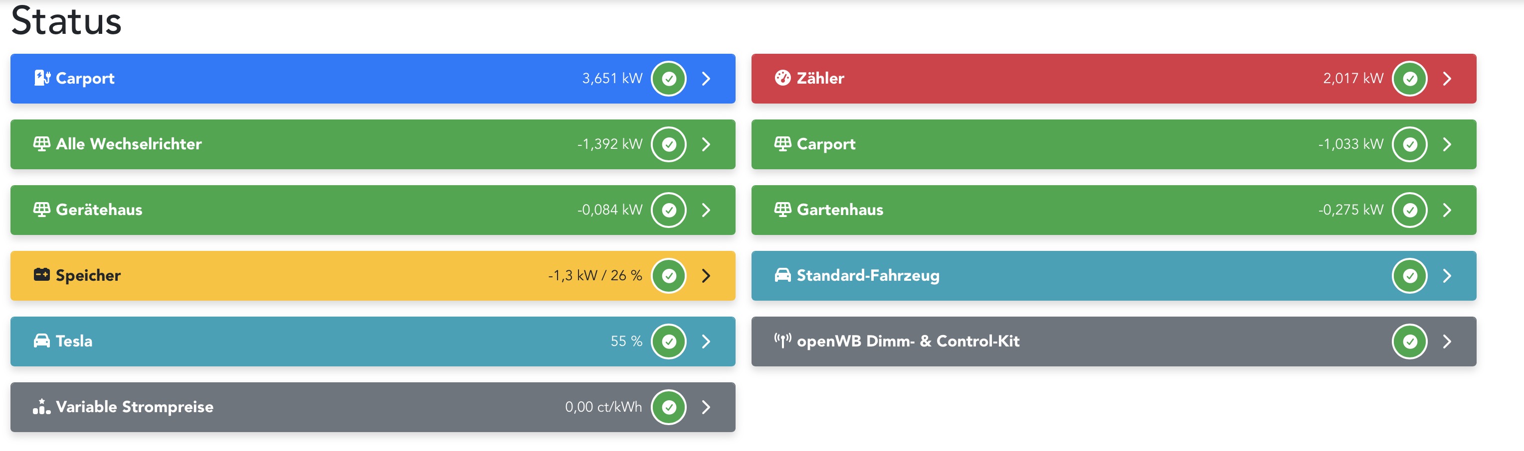The width and height of the screenshot is (1524, 451).
Task: Click the solar panel icon by Alle Wechselrichter
Action: [x=41, y=144]
